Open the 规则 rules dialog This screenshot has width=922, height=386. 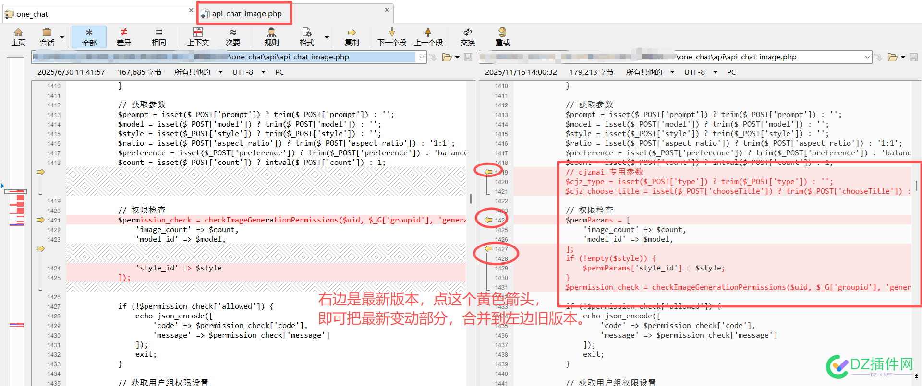coord(272,37)
